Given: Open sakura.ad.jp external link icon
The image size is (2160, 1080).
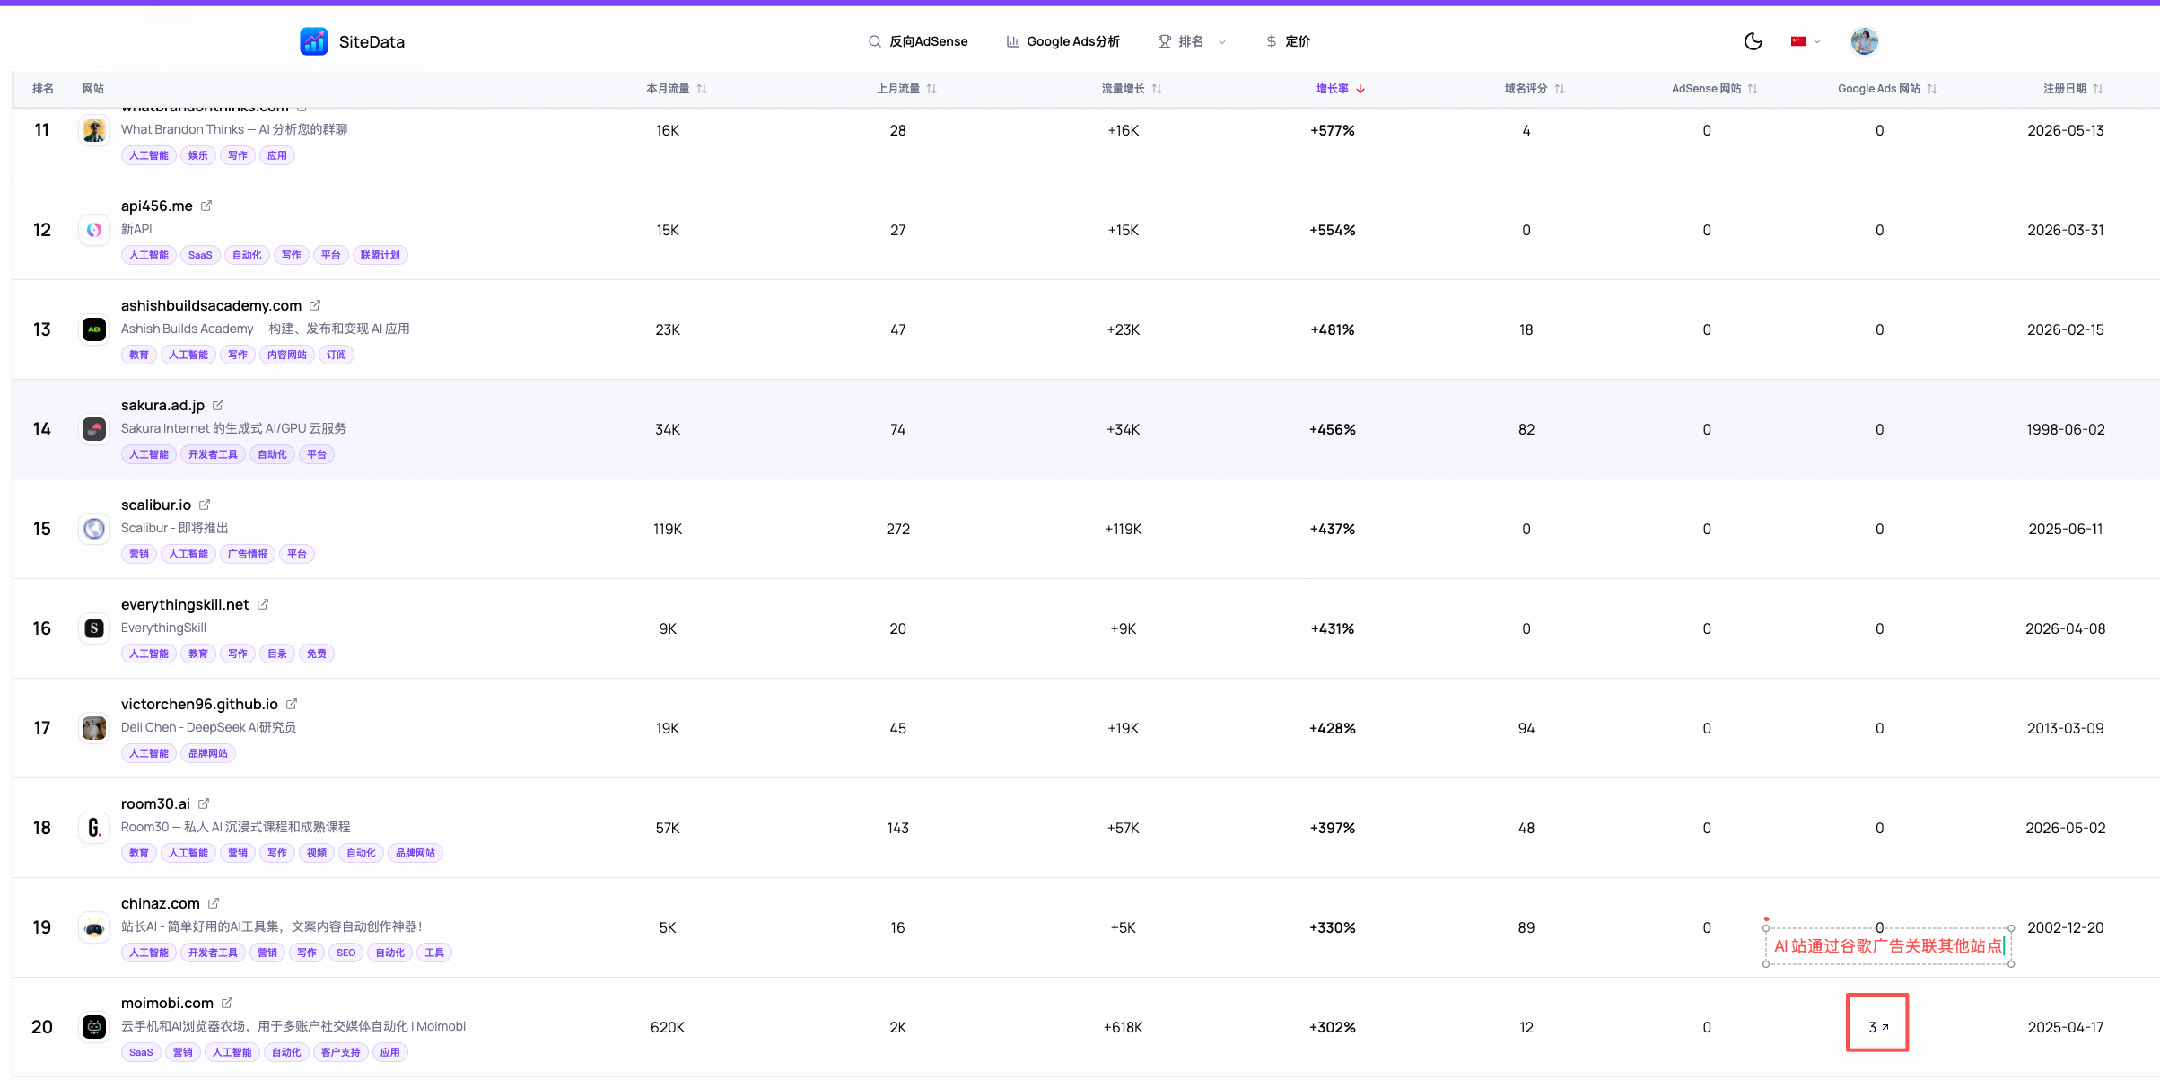Looking at the screenshot, I should point(218,405).
